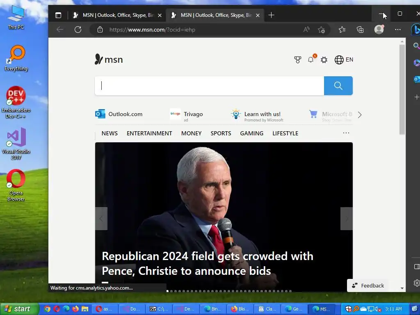Click the address bar URL

click(x=152, y=30)
